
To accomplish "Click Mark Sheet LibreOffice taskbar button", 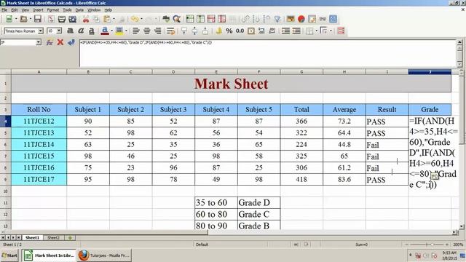I will click(x=49, y=255).
